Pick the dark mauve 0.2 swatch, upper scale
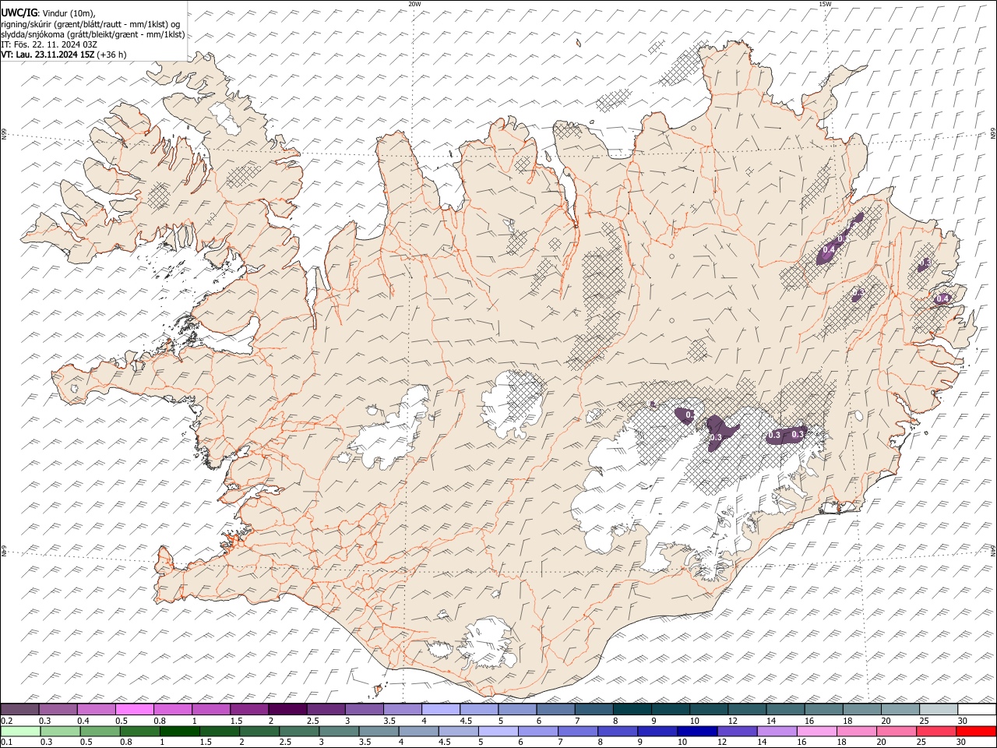Image resolution: width=997 pixels, height=748 pixels. (x=19, y=710)
